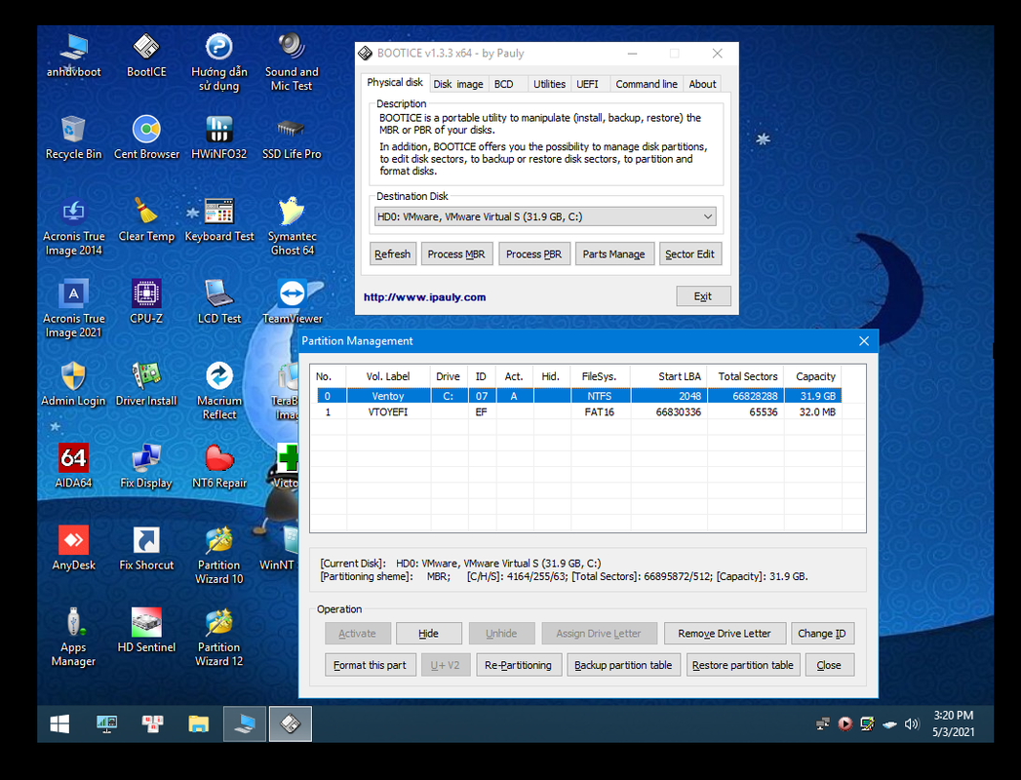Go to the About tab
1021x780 pixels.
click(702, 84)
